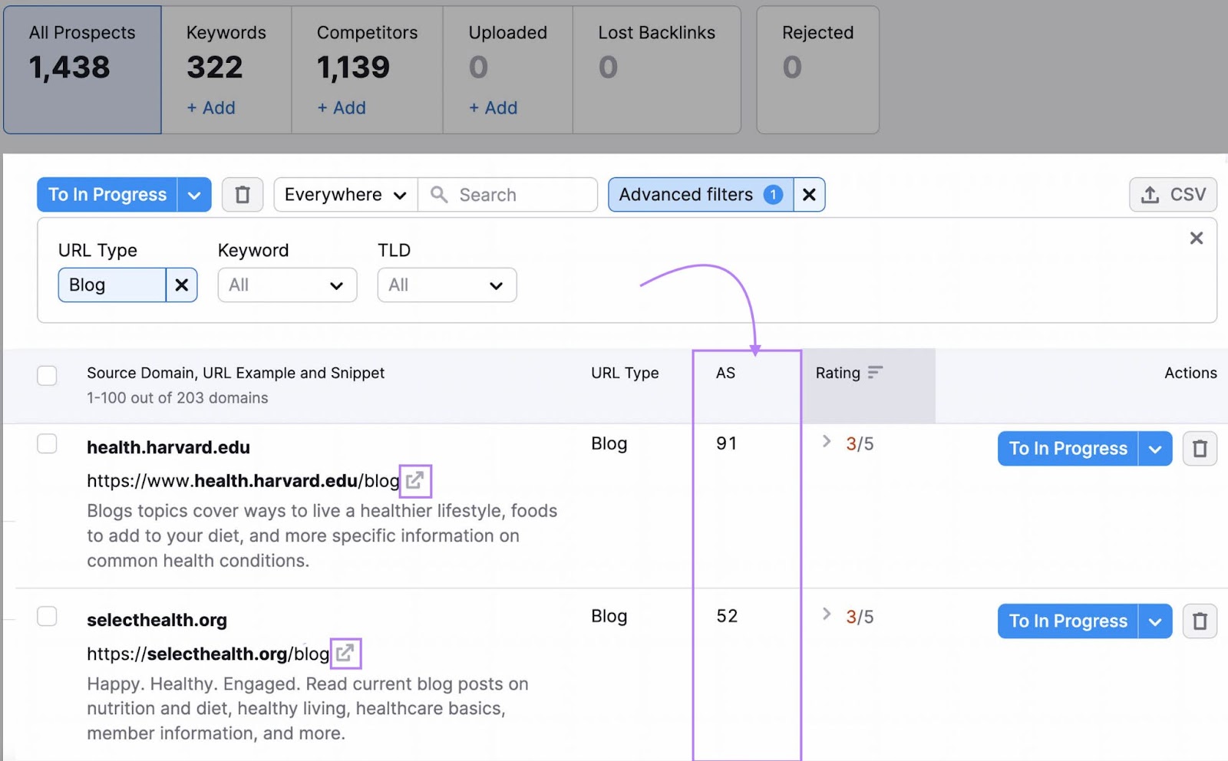
Task: Check the selecthealth.org row checkbox
Action: point(47,616)
